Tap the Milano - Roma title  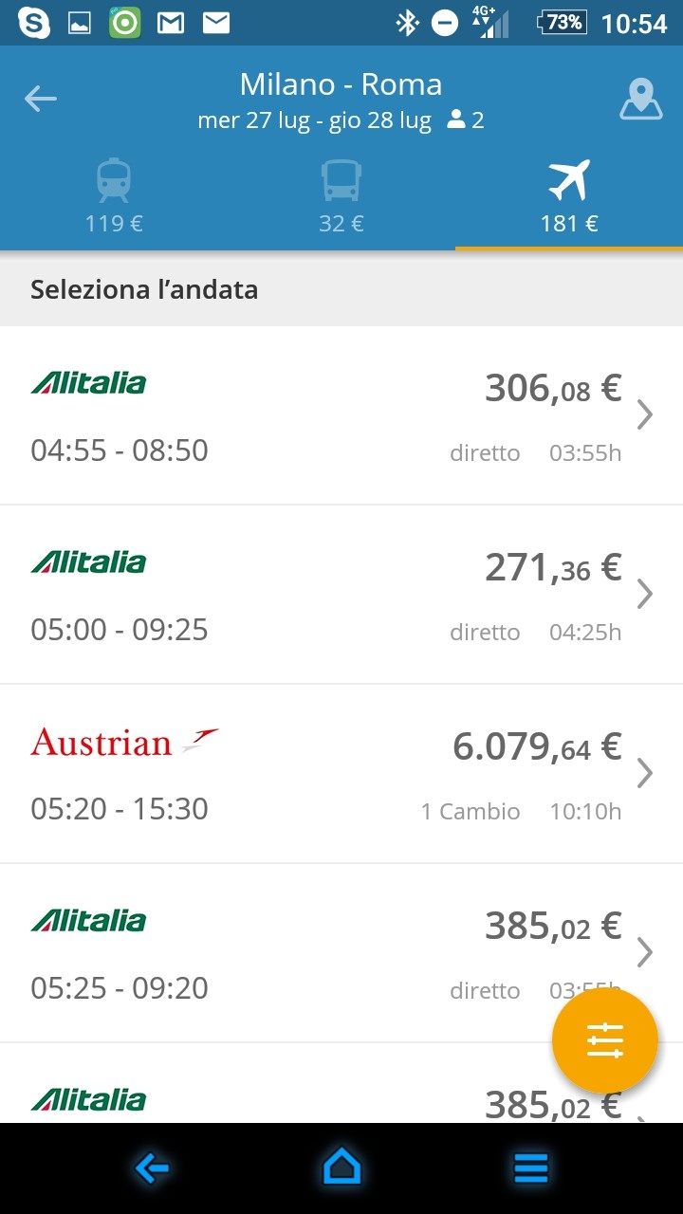341,84
